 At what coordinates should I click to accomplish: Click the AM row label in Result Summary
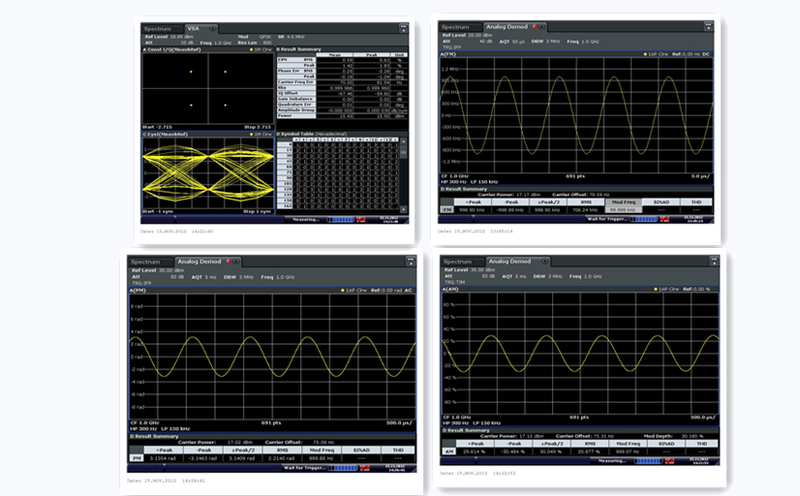tap(448, 450)
